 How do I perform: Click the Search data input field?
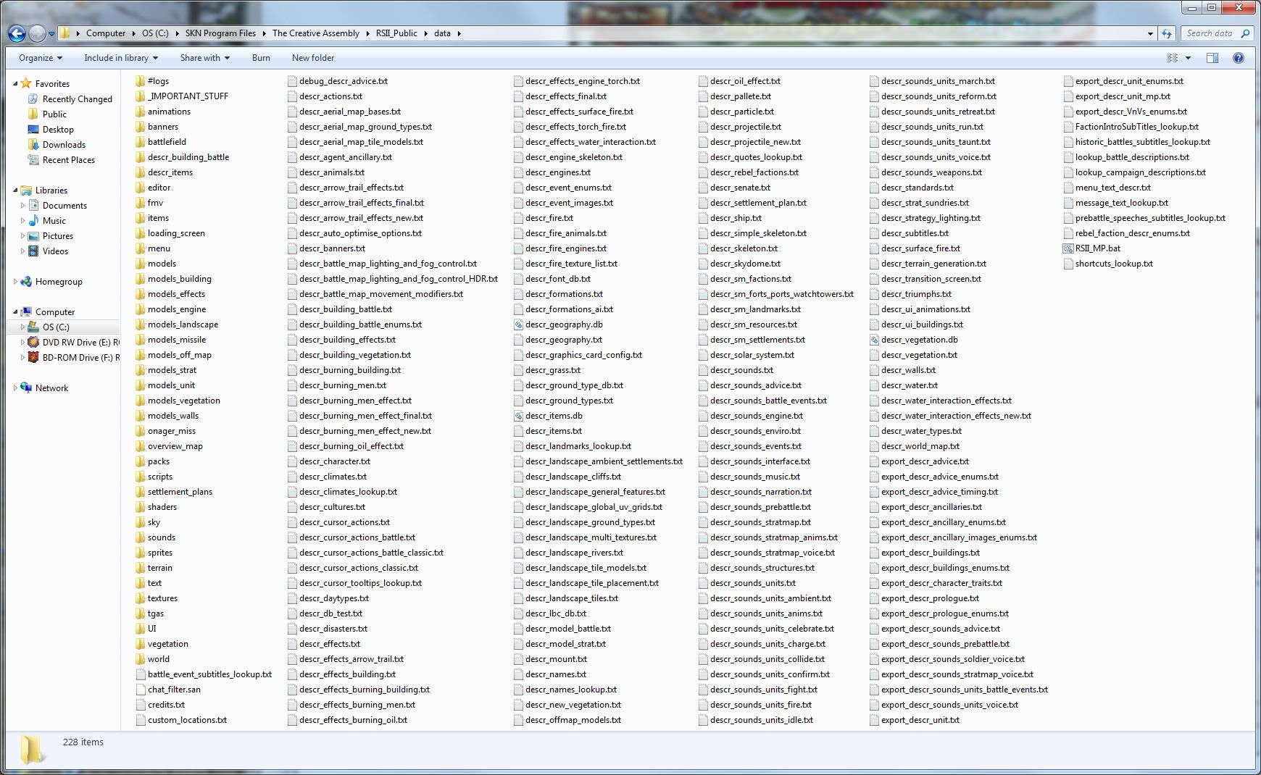[1210, 33]
